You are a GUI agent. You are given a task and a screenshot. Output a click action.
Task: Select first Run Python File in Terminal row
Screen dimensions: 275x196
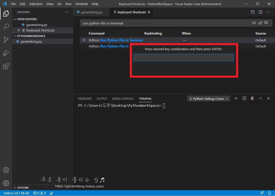click(x=177, y=40)
